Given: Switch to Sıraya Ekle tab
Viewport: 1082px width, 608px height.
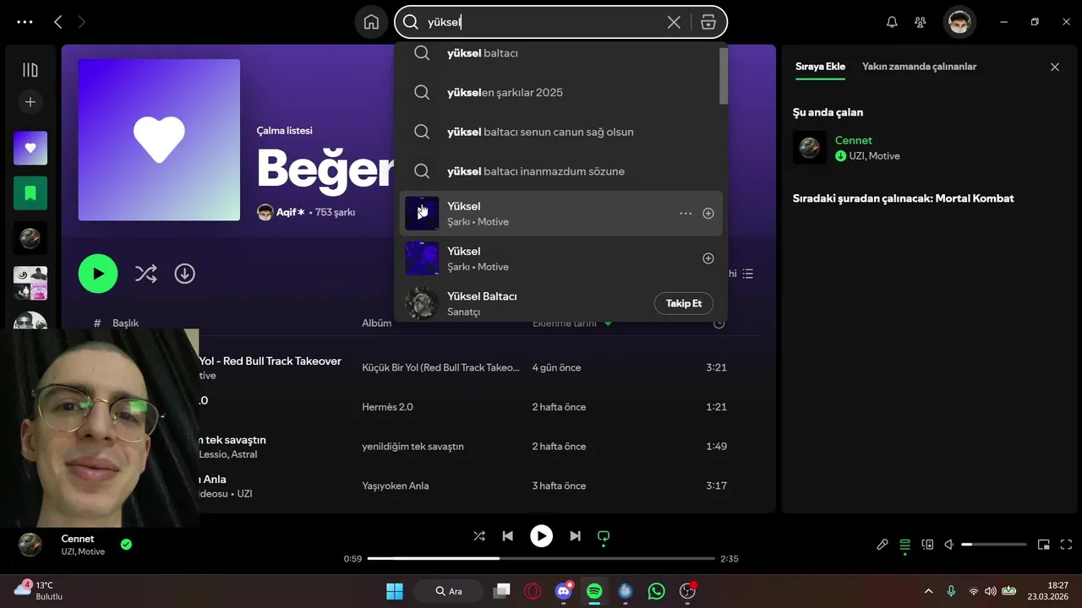Looking at the screenshot, I should (x=820, y=67).
